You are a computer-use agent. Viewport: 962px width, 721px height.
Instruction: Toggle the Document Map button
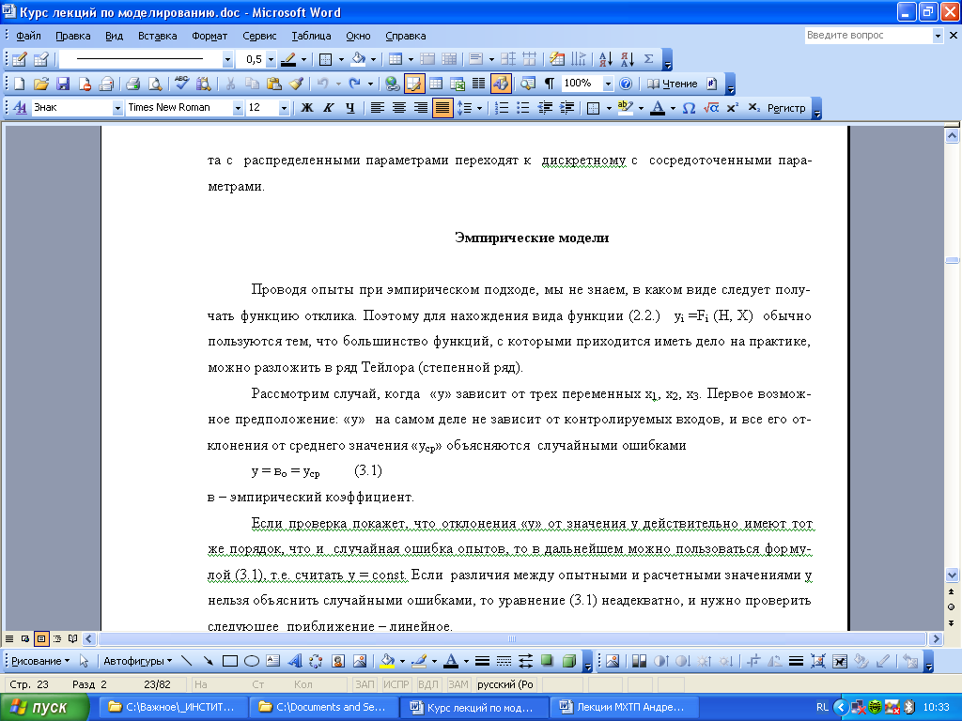528,84
